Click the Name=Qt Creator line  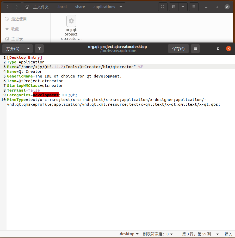(x=24, y=72)
